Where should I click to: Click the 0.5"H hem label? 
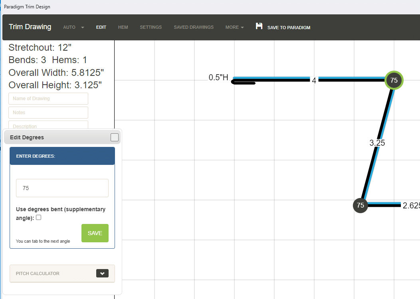[x=218, y=77]
